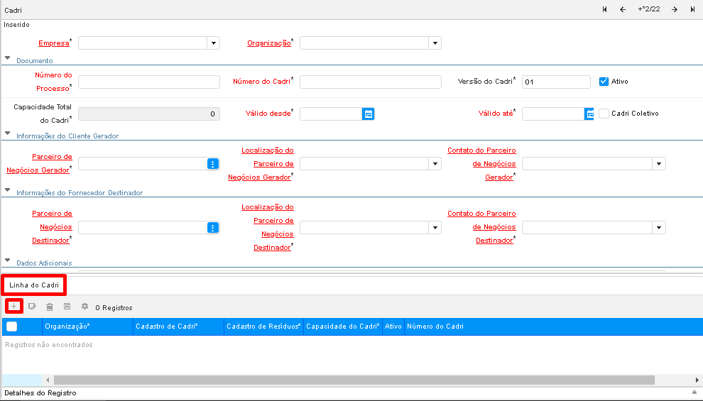
Task: Click the grid scroll right arrow
Action: pos(697,380)
